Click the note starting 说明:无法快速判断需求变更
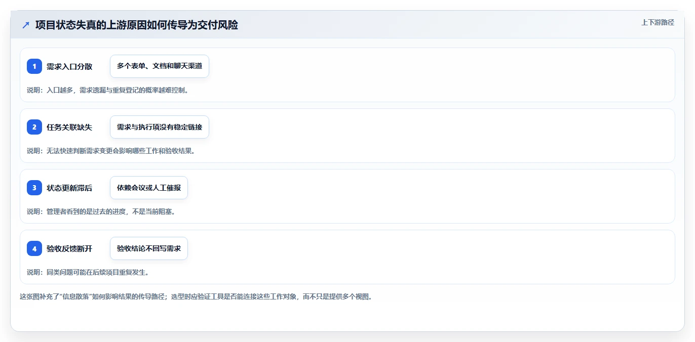 (x=111, y=151)
